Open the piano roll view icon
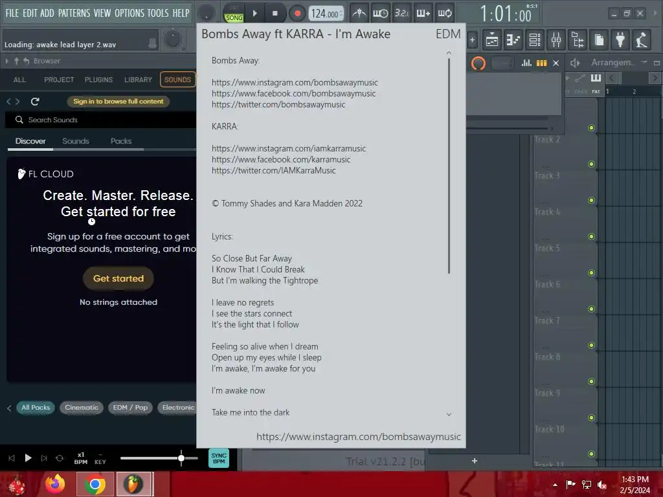 click(513, 40)
